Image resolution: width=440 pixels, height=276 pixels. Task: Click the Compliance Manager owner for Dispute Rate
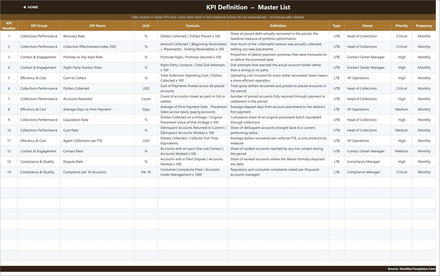point(368,161)
